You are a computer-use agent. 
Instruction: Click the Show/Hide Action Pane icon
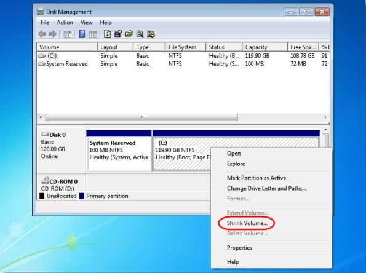(93, 34)
